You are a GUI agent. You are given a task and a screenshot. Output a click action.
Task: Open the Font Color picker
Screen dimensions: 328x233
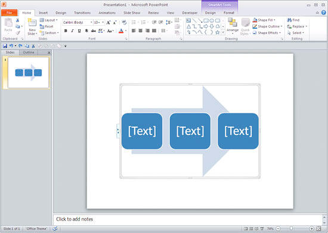coord(123,31)
